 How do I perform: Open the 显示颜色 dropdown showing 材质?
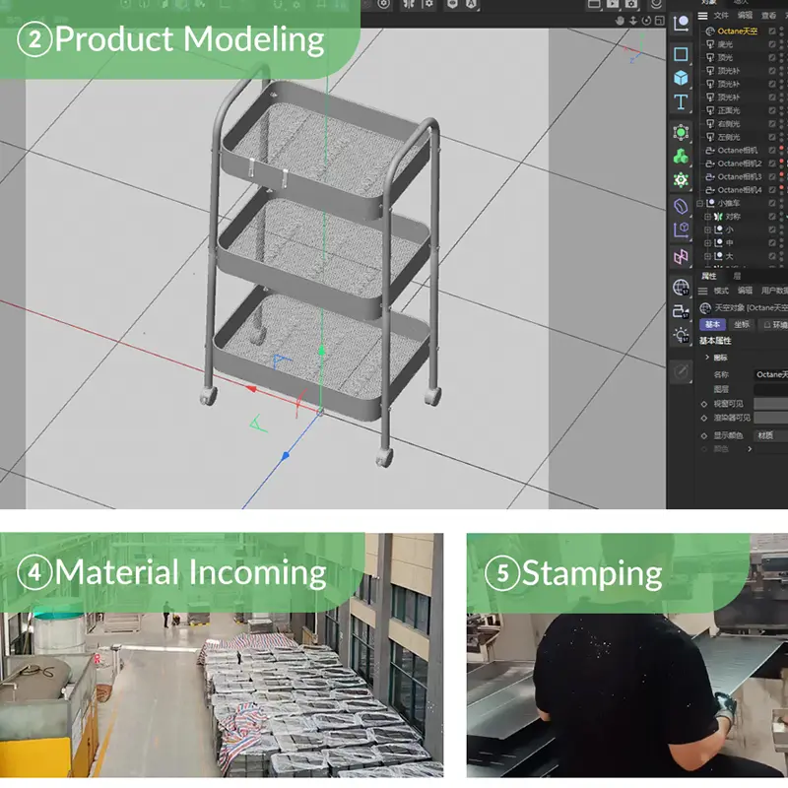point(768,434)
